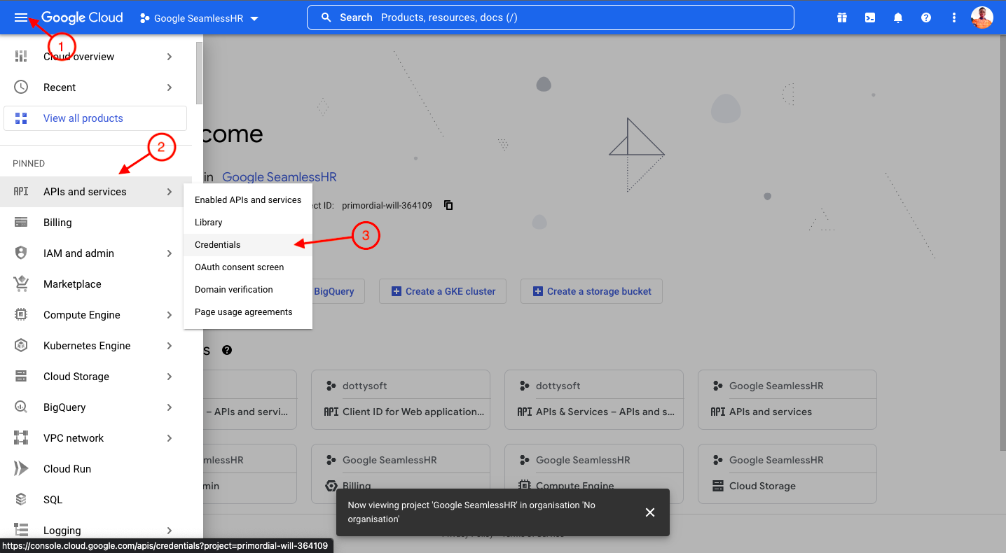Open Google SeamlessHR APIs and services card

(787, 400)
